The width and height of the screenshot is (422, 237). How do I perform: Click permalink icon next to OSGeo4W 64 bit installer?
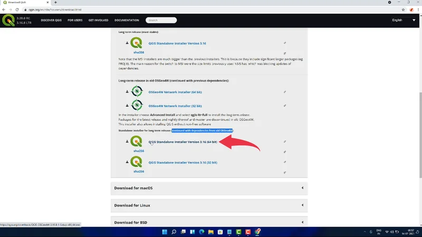point(284,92)
